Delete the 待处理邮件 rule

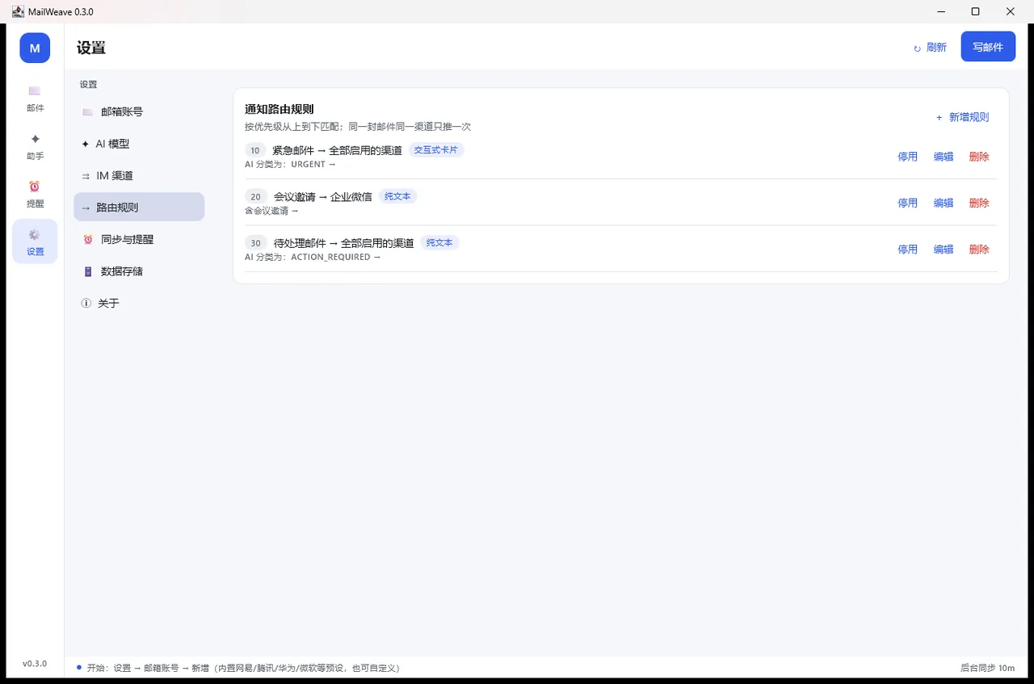click(x=979, y=250)
